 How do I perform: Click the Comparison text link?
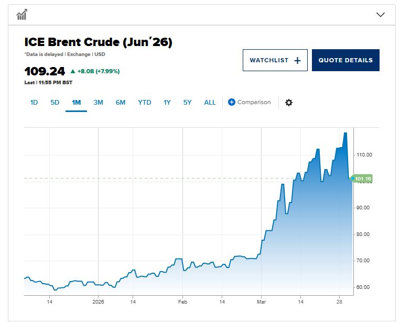[x=254, y=102]
